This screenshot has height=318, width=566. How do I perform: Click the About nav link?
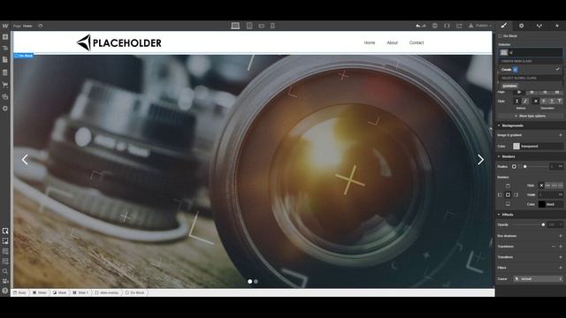point(392,42)
